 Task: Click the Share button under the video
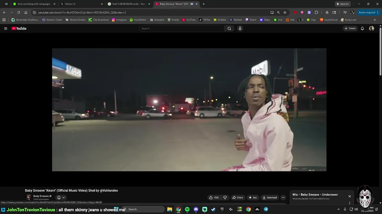click(238, 198)
